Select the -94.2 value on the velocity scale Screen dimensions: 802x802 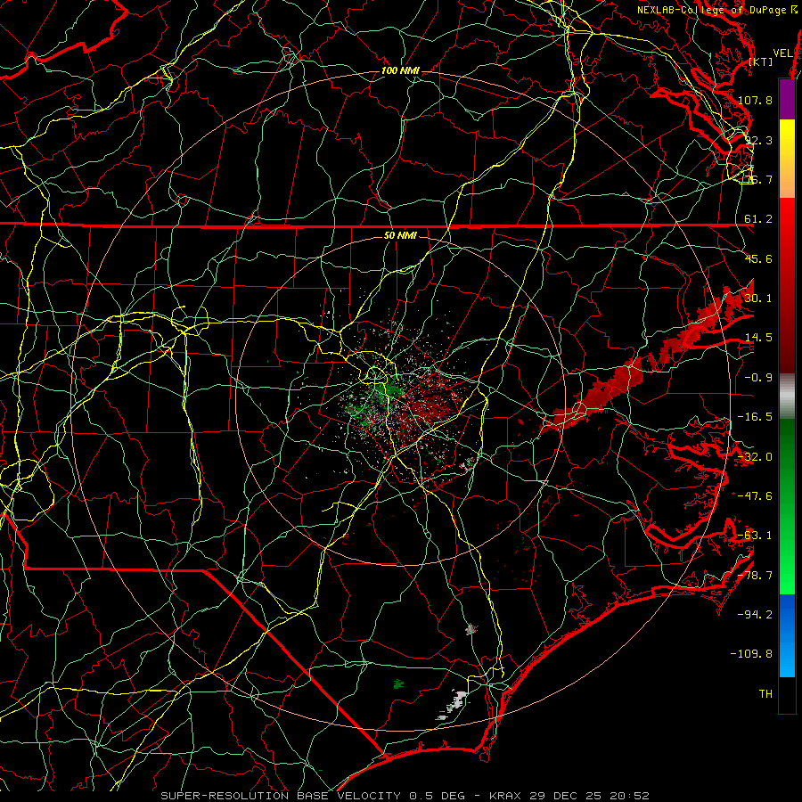coord(755,614)
